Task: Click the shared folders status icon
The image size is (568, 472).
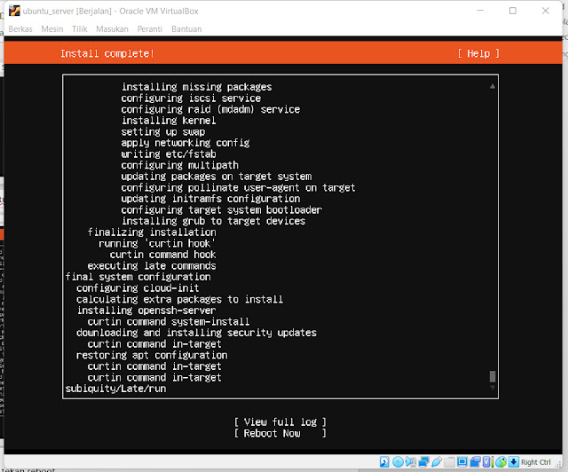Action: click(449, 462)
